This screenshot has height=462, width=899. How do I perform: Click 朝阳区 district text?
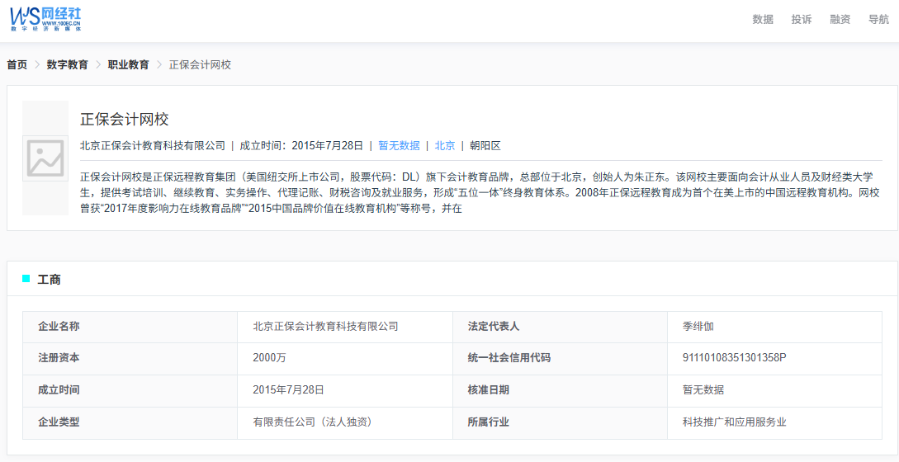pyautogui.click(x=485, y=145)
